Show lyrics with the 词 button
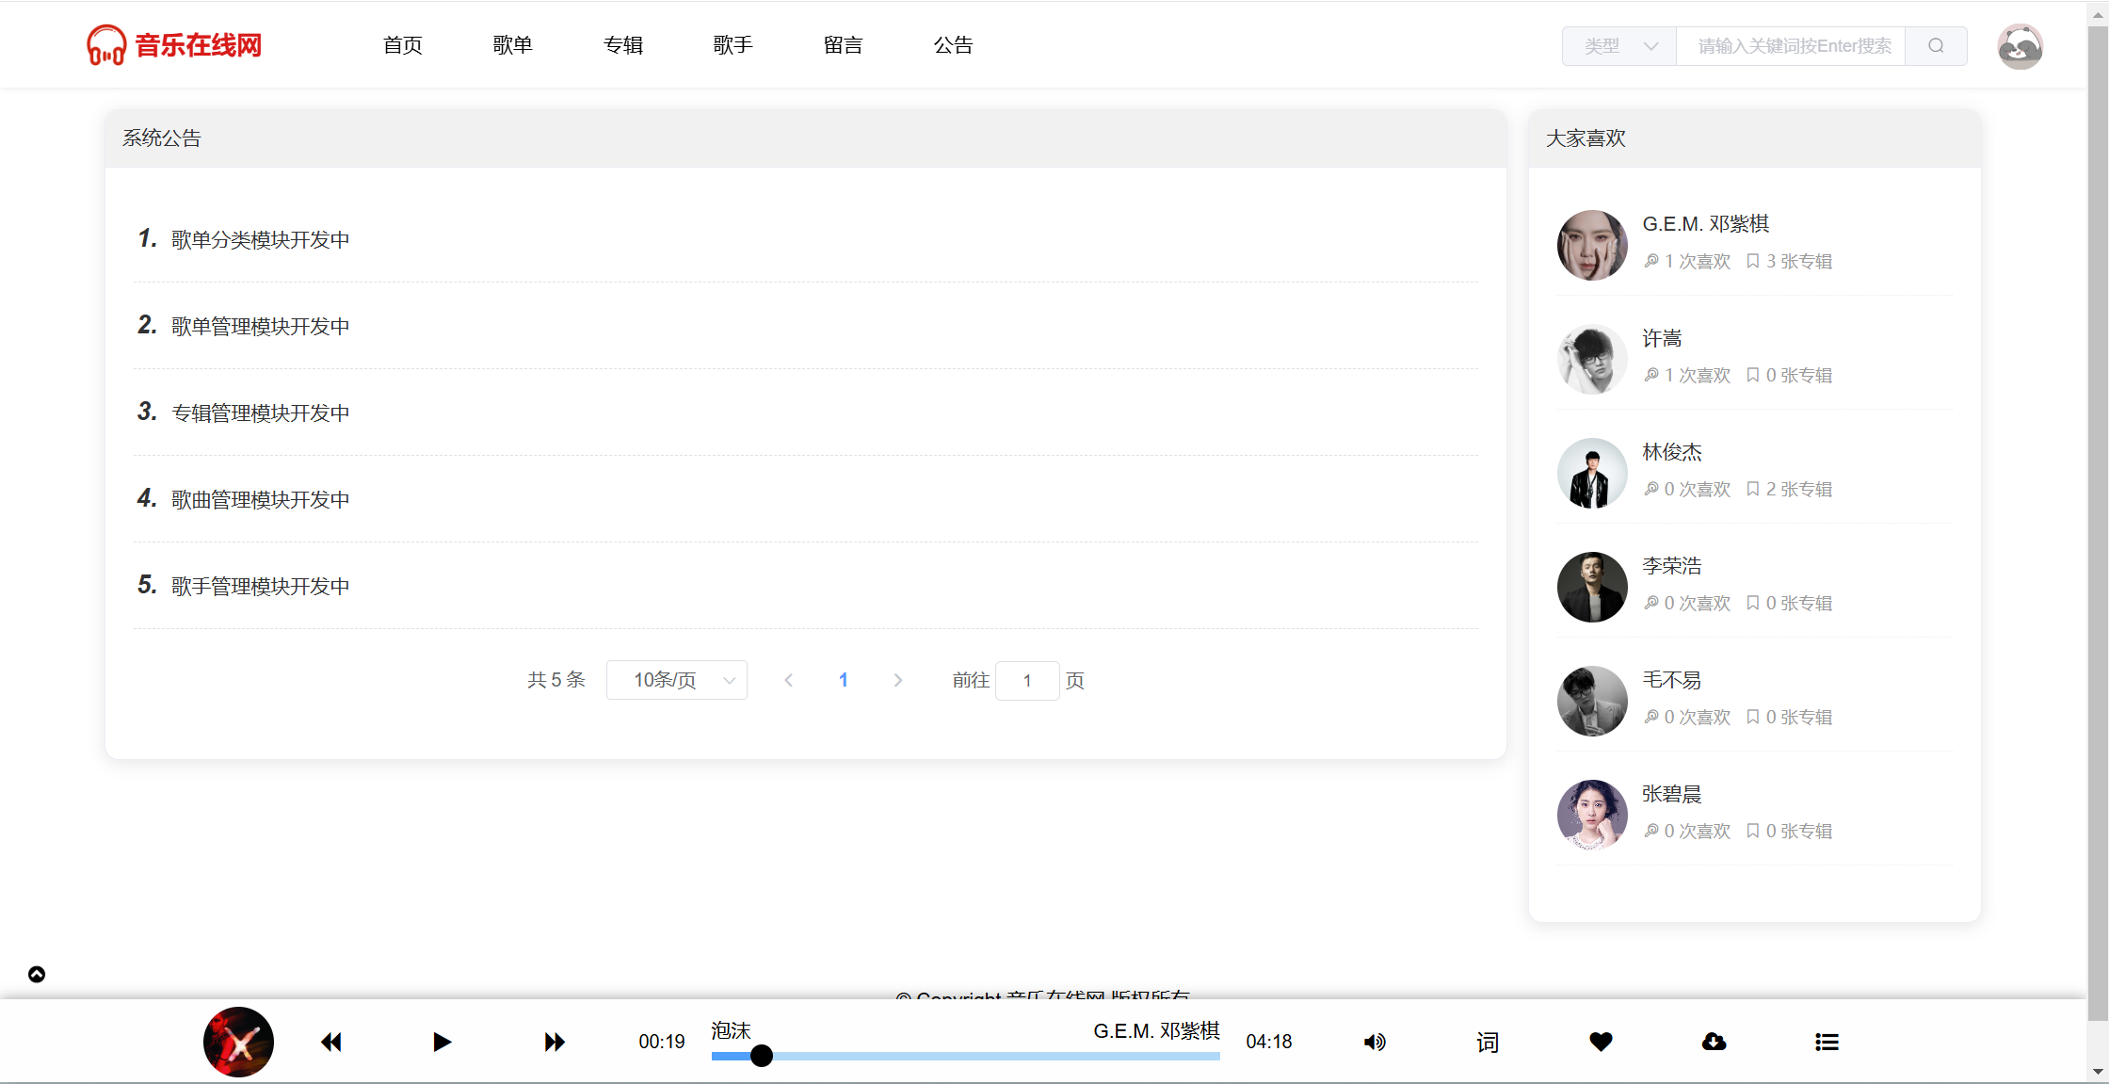The image size is (2109, 1084). (x=1488, y=1042)
